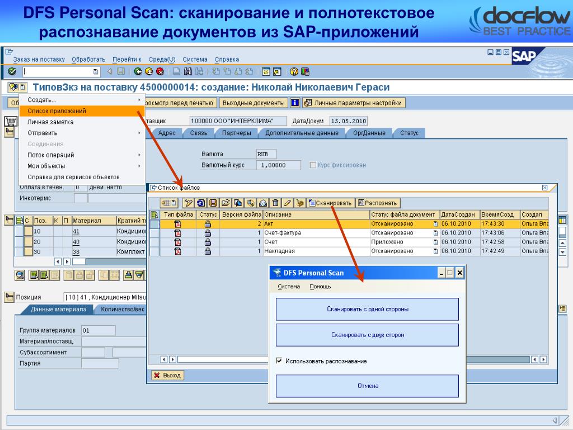Click the Выходные документы button
Viewport: 573px width, 430px height.
coord(253,103)
